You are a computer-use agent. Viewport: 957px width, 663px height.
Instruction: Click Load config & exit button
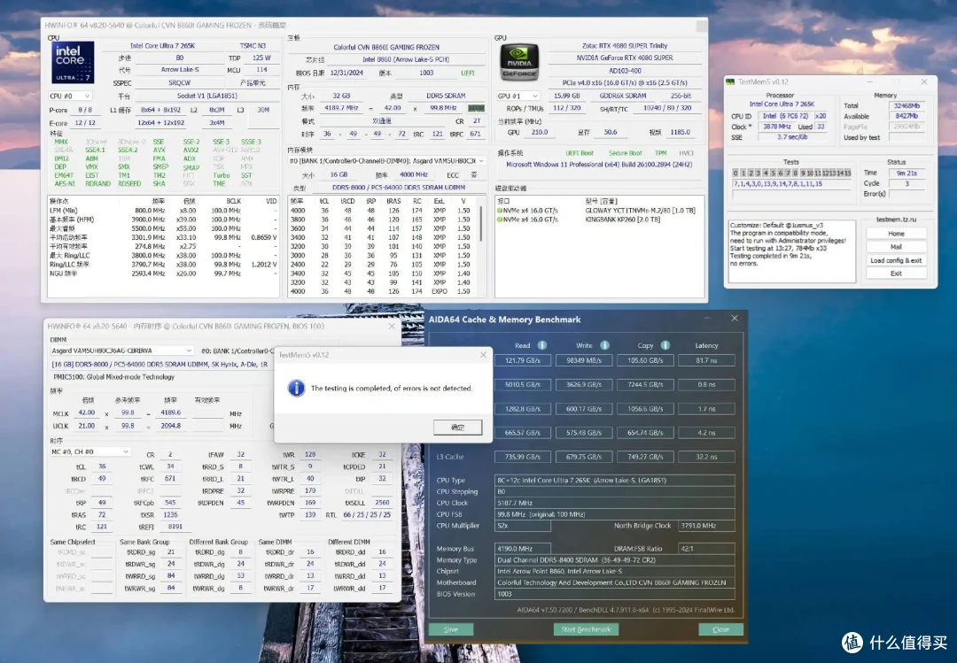tap(896, 260)
